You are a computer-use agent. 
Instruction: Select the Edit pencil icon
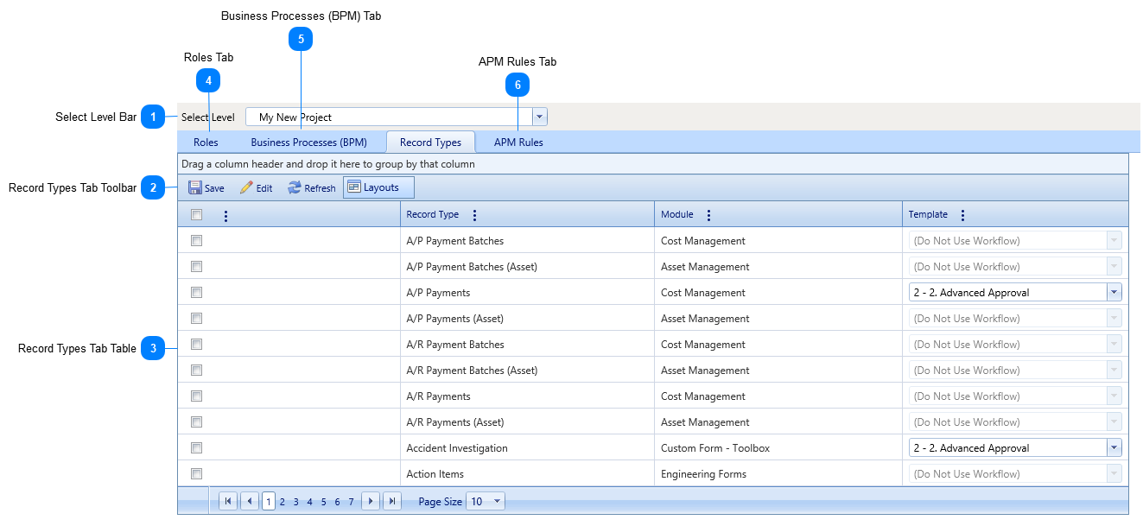(x=245, y=187)
